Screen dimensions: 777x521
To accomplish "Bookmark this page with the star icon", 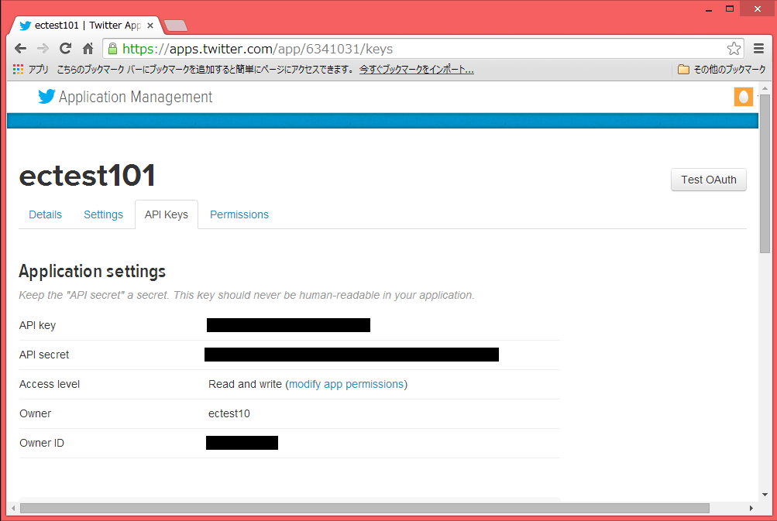I will (x=734, y=49).
